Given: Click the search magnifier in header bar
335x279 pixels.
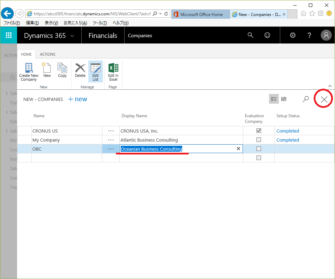Looking at the screenshot, I should 250,35.
